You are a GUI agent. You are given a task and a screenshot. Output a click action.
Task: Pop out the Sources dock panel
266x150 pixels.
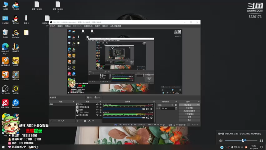(100, 102)
